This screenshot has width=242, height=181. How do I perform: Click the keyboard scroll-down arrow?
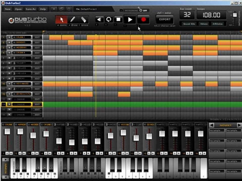point(5,177)
